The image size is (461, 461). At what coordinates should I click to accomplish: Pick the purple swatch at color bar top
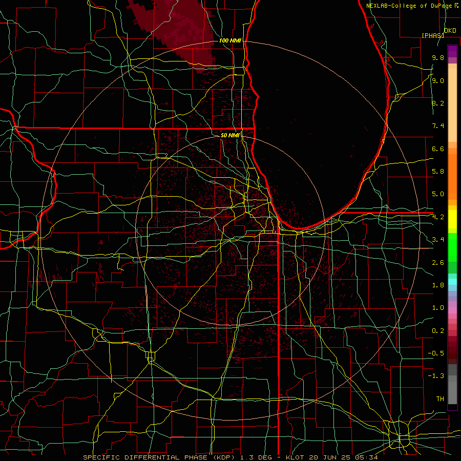[452, 51]
